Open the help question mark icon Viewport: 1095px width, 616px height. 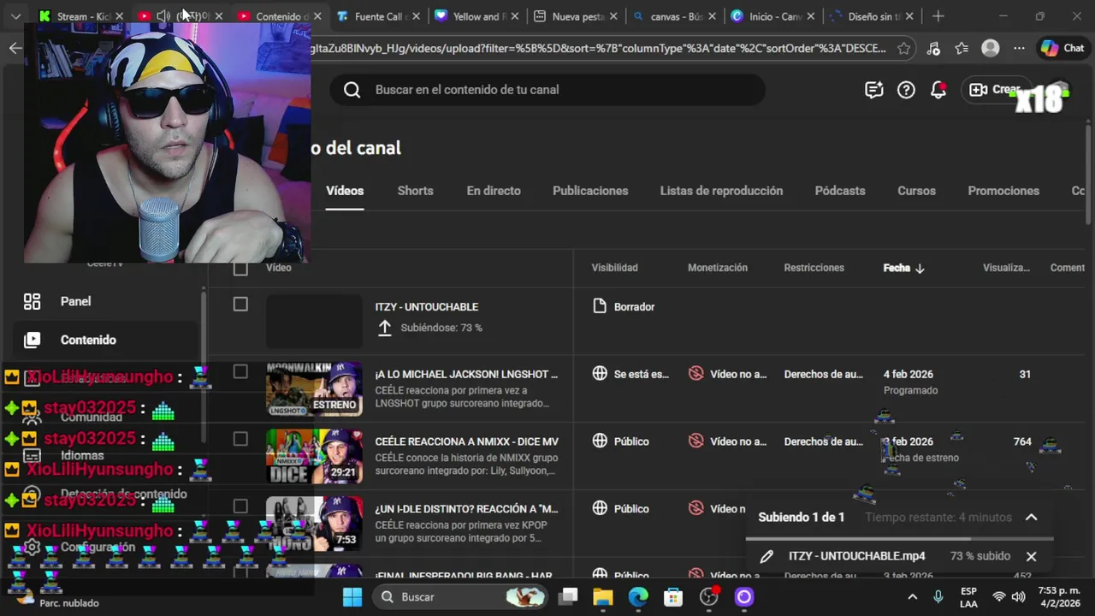(x=906, y=90)
